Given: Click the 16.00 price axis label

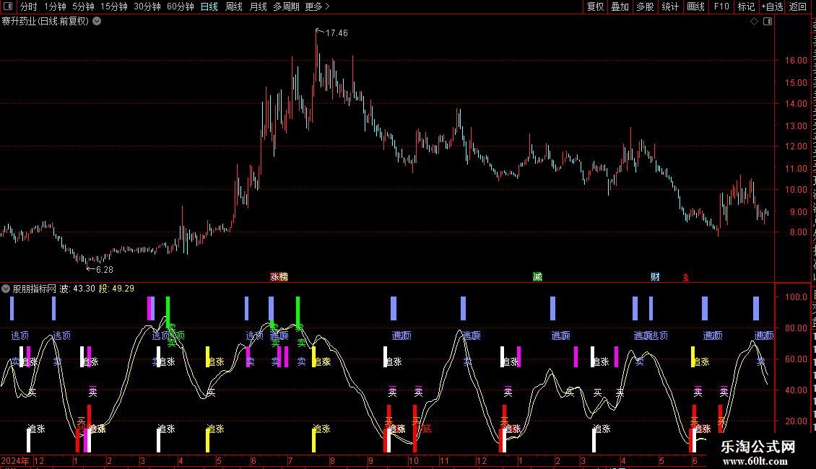Looking at the screenshot, I should (797, 61).
